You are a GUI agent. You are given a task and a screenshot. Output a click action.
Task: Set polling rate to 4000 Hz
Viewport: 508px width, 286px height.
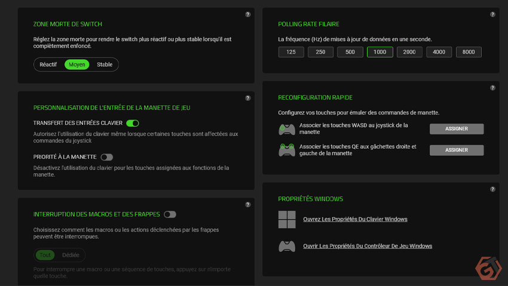tap(439, 52)
